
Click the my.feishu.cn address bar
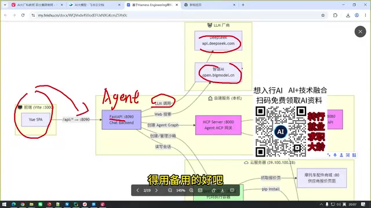click(177, 15)
